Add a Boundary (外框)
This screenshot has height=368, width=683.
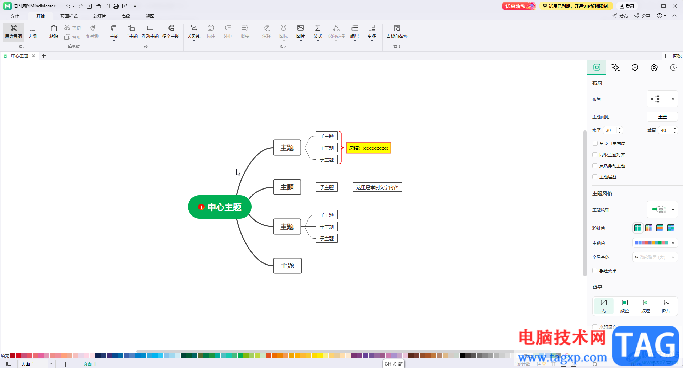point(228,32)
